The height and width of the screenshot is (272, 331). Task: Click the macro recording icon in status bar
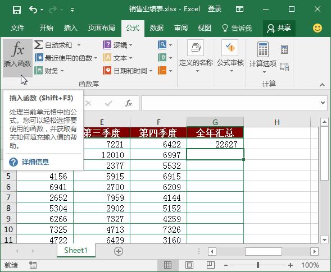pyautogui.click(x=33, y=265)
